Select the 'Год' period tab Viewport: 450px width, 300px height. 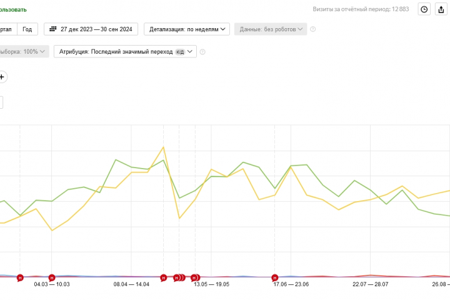click(27, 29)
